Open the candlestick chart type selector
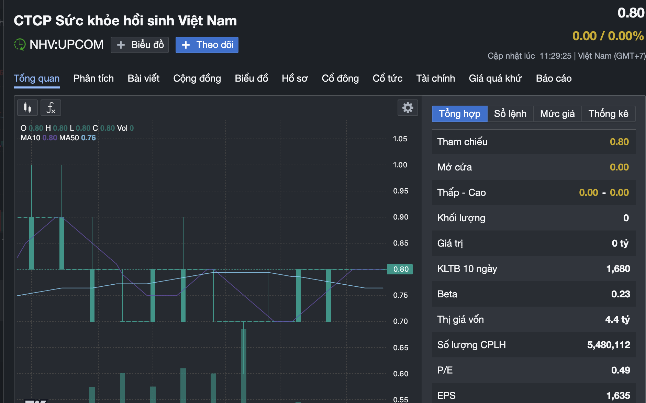The height and width of the screenshot is (403, 646). coord(27,108)
